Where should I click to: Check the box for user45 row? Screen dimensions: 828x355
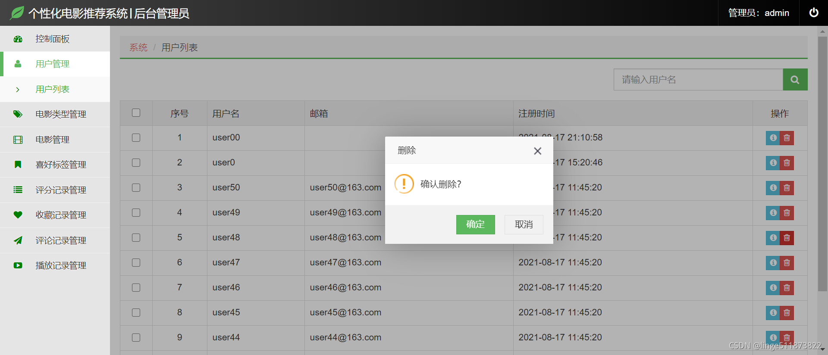pyautogui.click(x=136, y=313)
